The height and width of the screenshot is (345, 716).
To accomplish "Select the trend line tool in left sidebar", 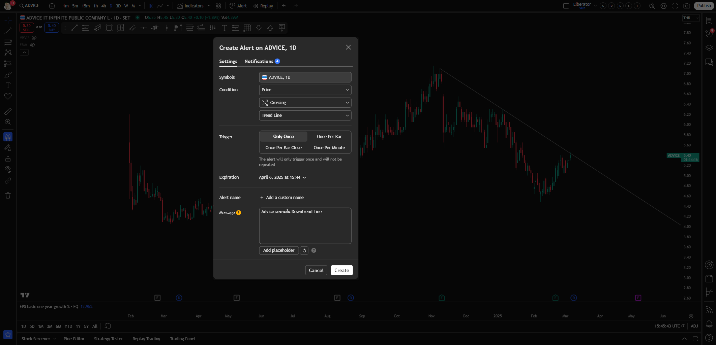I will point(8,31).
